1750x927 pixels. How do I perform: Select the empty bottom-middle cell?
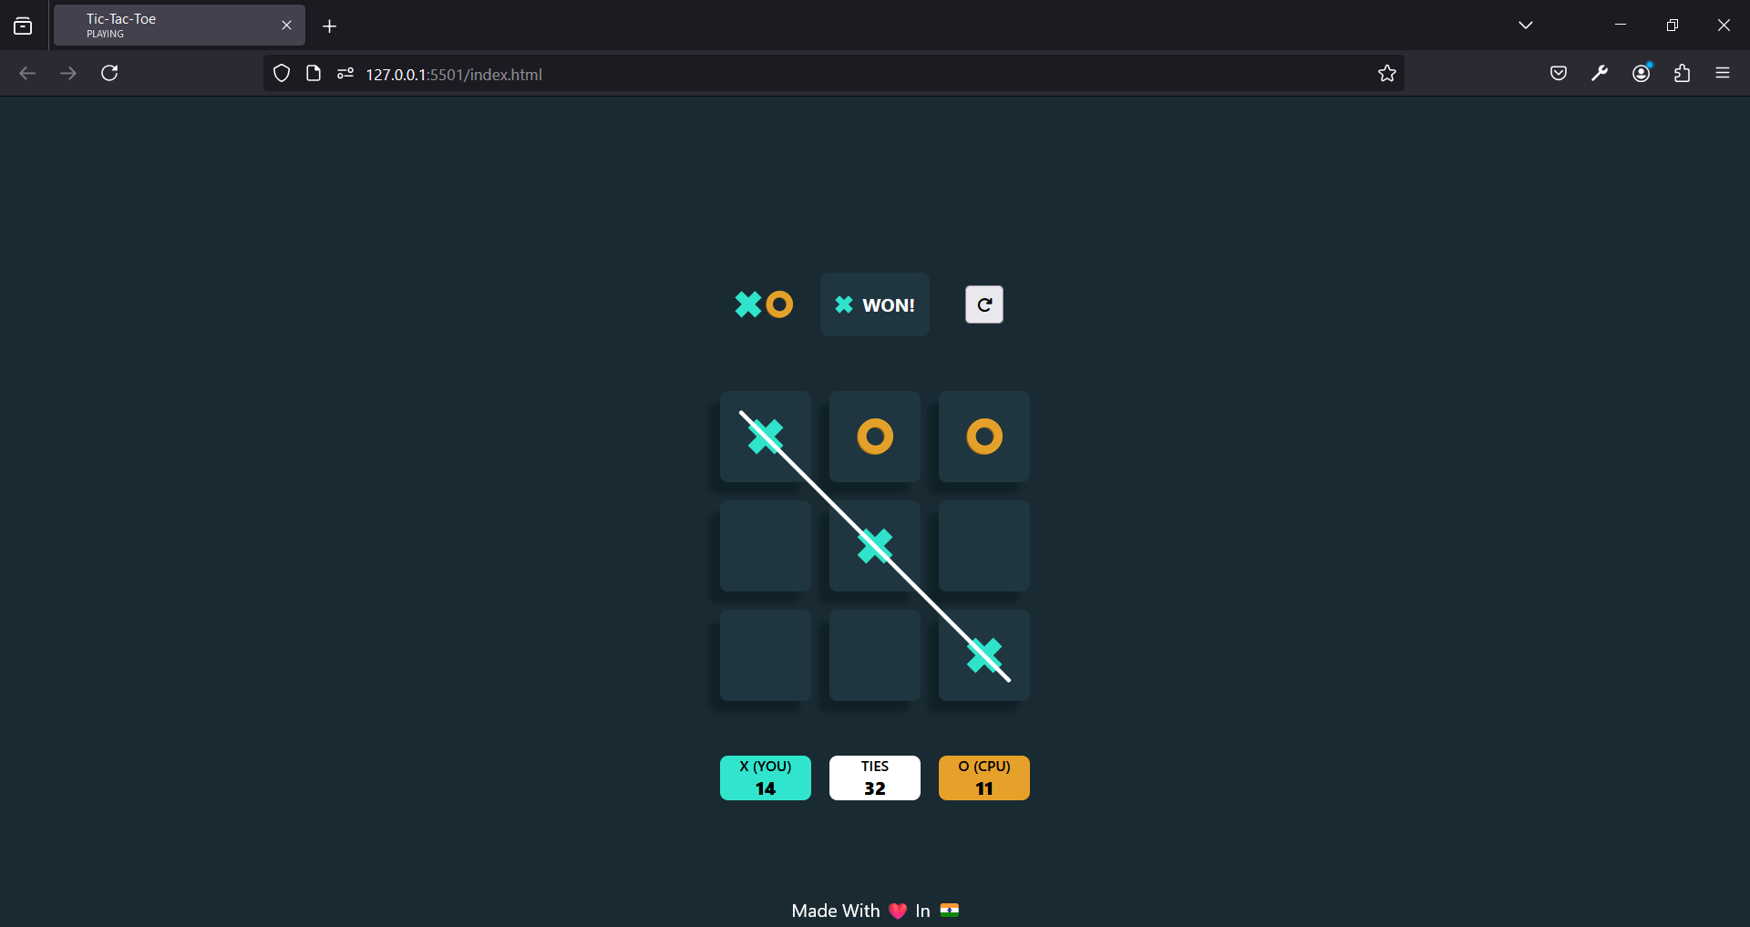[x=875, y=655]
